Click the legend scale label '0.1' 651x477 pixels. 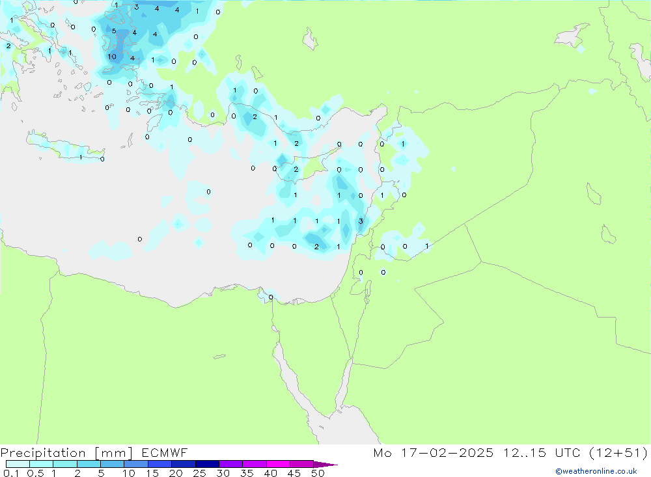[11, 473]
